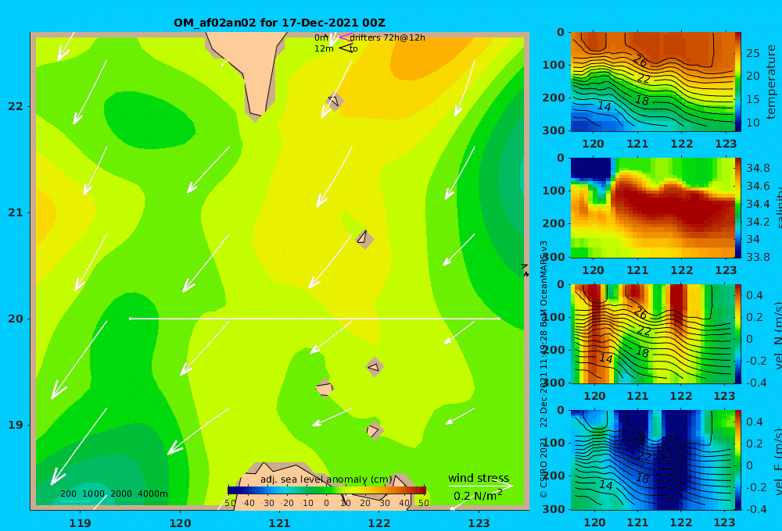
Task: Click the wind stress reference arrow
Action: coord(480,486)
